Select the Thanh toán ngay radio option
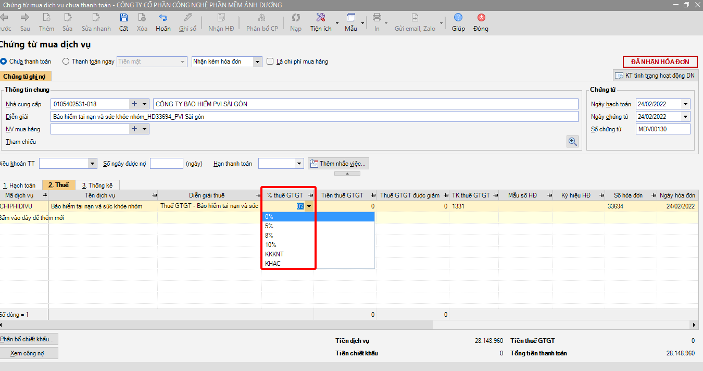The image size is (703, 371). (66, 61)
